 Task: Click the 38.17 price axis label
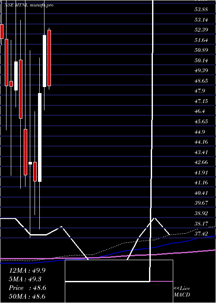pos(201,224)
